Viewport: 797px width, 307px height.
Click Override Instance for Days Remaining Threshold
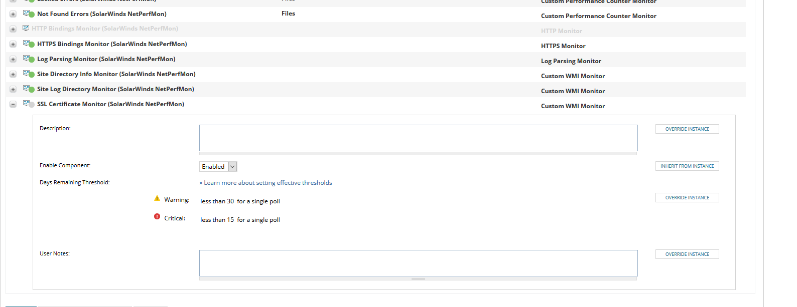(687, 198)
